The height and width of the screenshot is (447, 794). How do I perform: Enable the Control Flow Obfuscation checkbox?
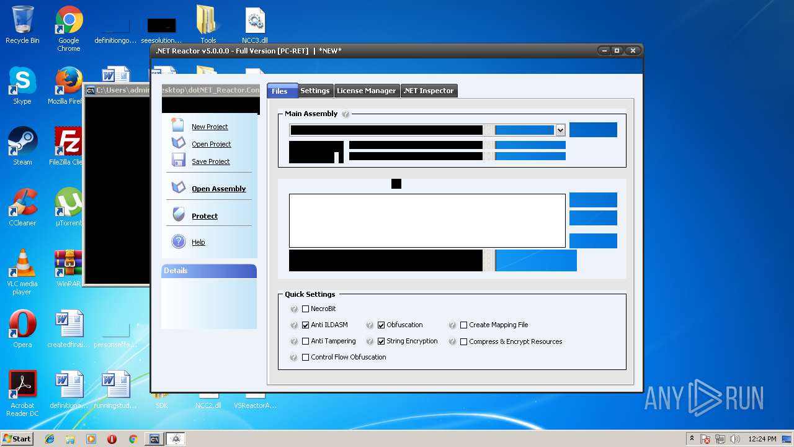(x=305, y=358)
